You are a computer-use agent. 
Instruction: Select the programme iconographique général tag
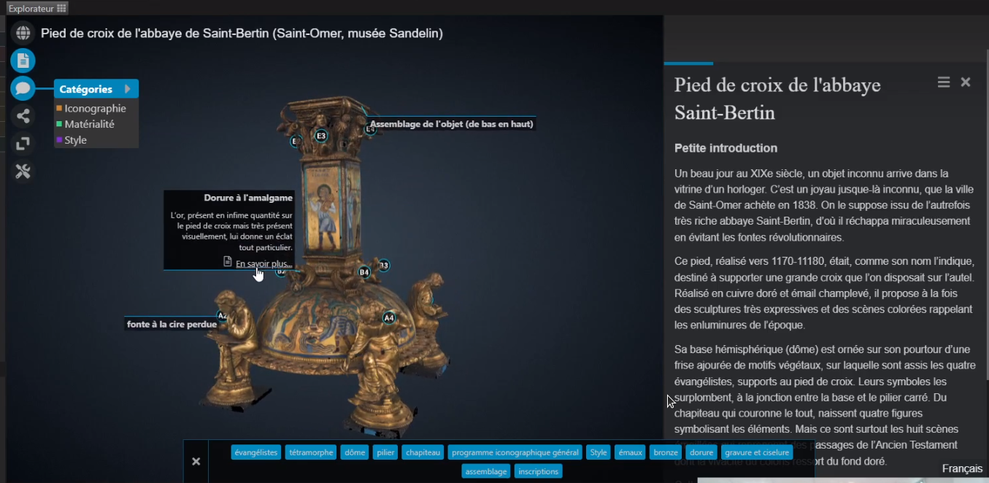coord(515,452)
